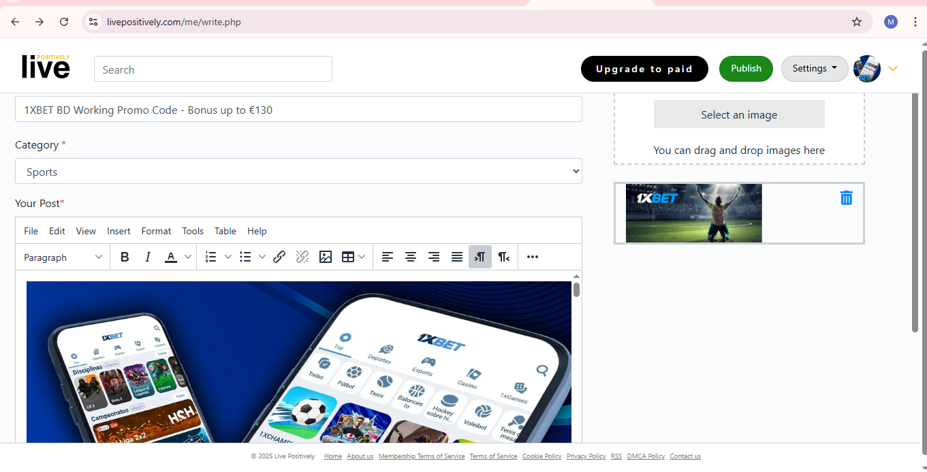Go forward in the browser

pos(40,22)
